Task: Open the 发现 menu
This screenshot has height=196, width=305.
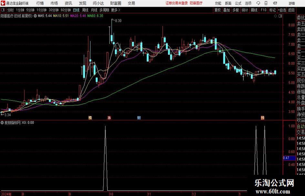Action: (x=83, y=3)
